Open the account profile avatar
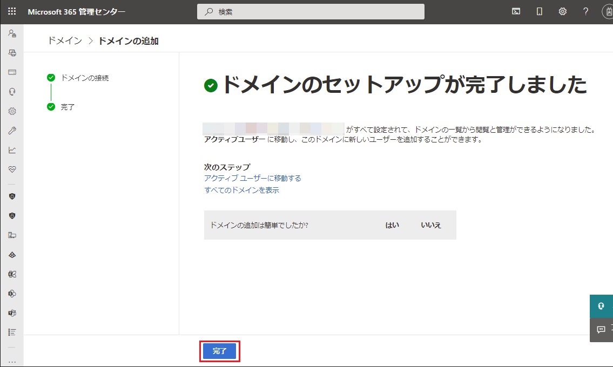The image size is (613, 367). [607, 12]
